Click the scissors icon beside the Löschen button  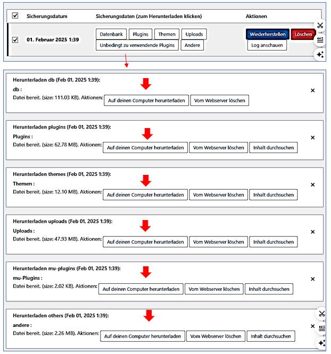(x=320, y=26)
